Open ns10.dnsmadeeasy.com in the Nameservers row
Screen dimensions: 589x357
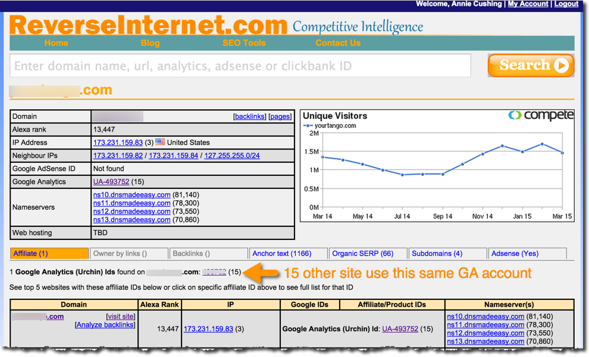(132, 195)
